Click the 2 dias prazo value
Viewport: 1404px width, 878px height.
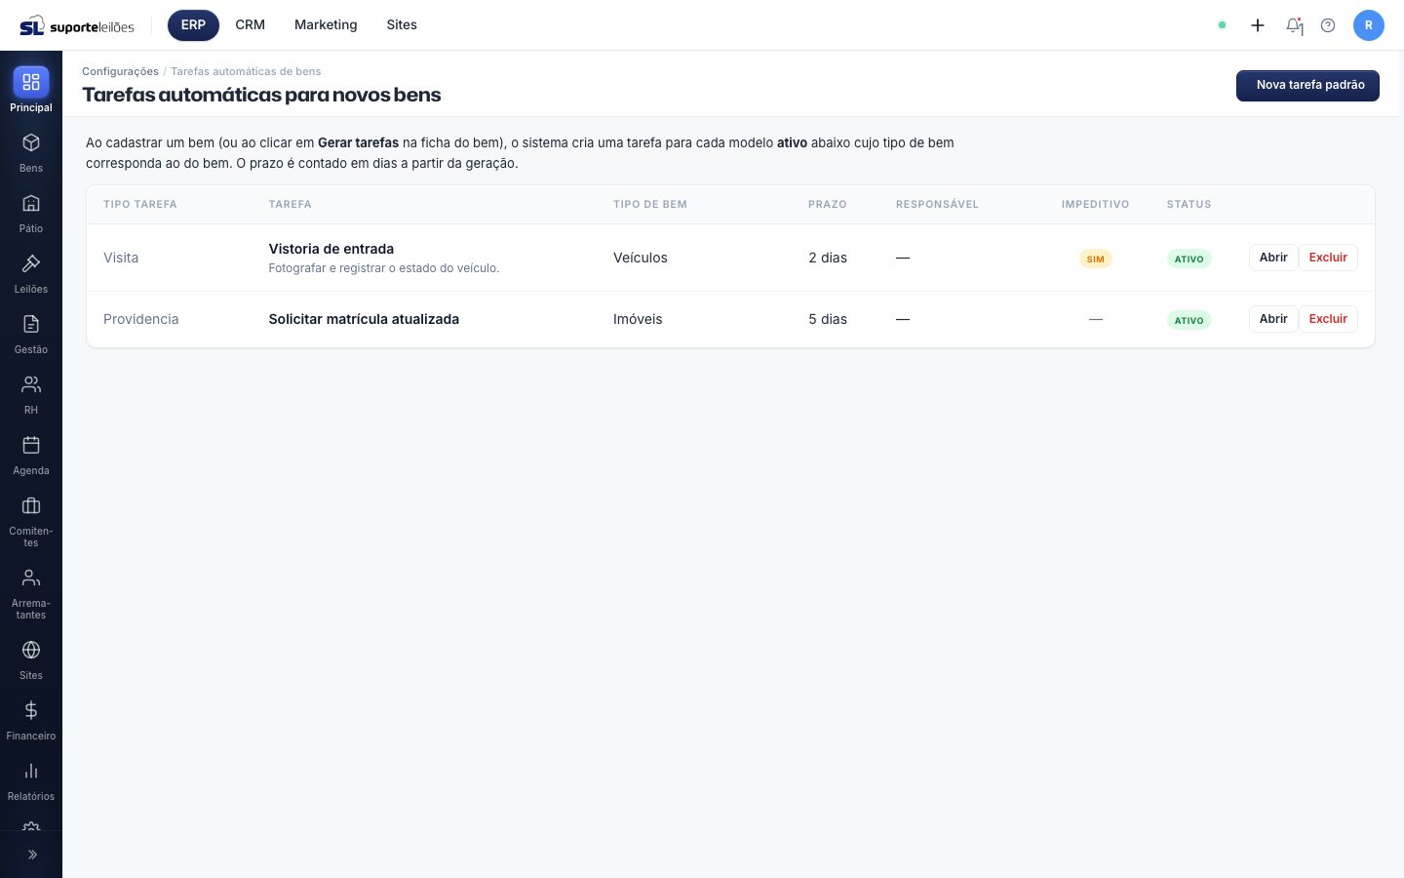point(828,258)
